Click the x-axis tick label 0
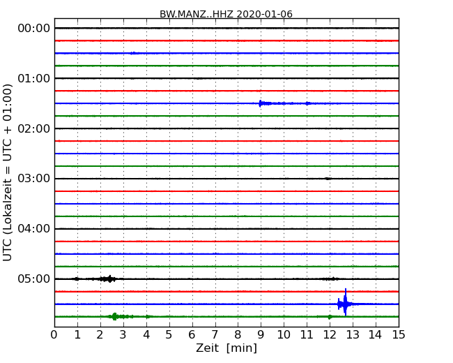 click(54, 335)
